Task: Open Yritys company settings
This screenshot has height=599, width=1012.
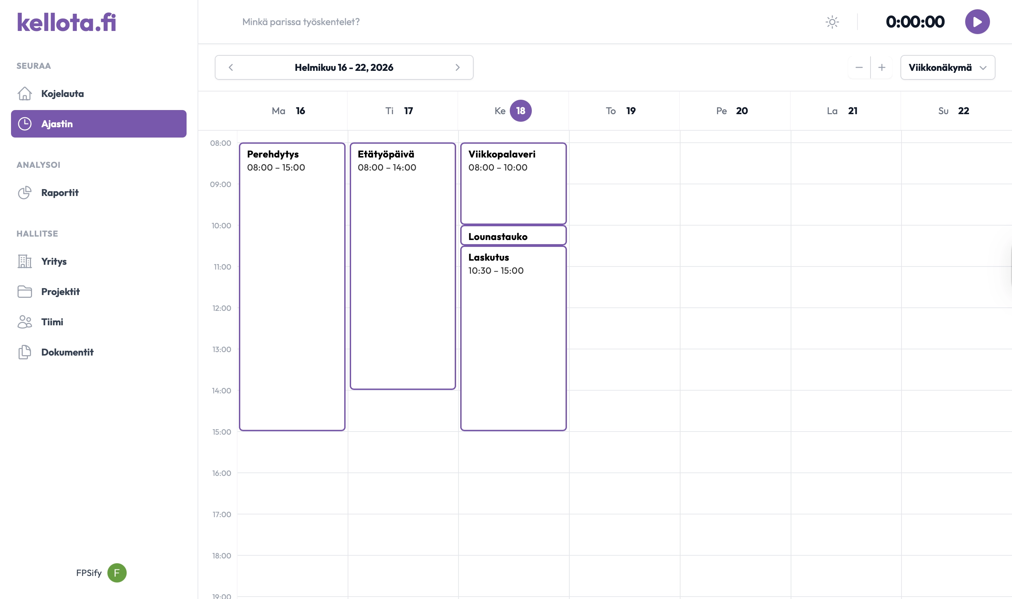Action: [53, 262]
